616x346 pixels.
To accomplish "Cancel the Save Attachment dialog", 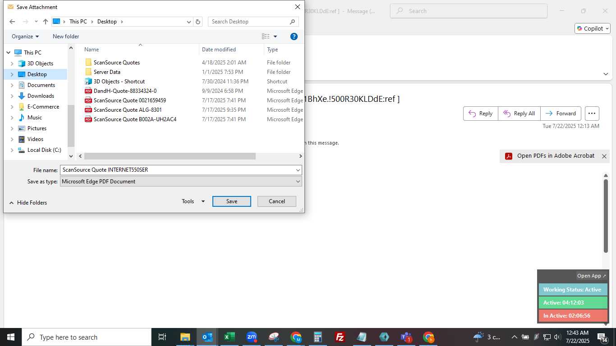I will [x=277, y=201].
